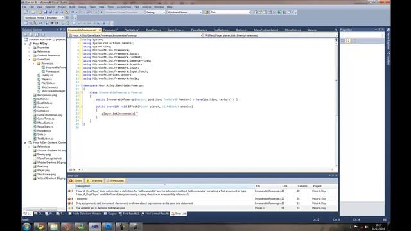Select the '; expected' error row
This screenshot has width=411, height=231.
(203, 199)
